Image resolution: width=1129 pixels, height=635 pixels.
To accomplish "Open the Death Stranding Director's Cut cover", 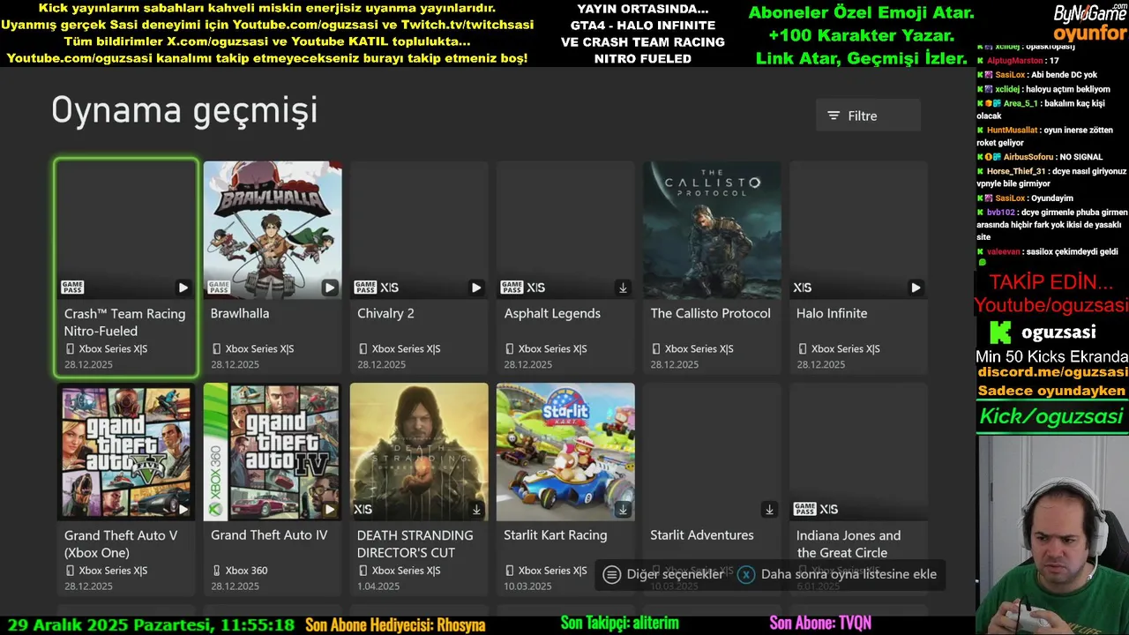I will point(419,452).
